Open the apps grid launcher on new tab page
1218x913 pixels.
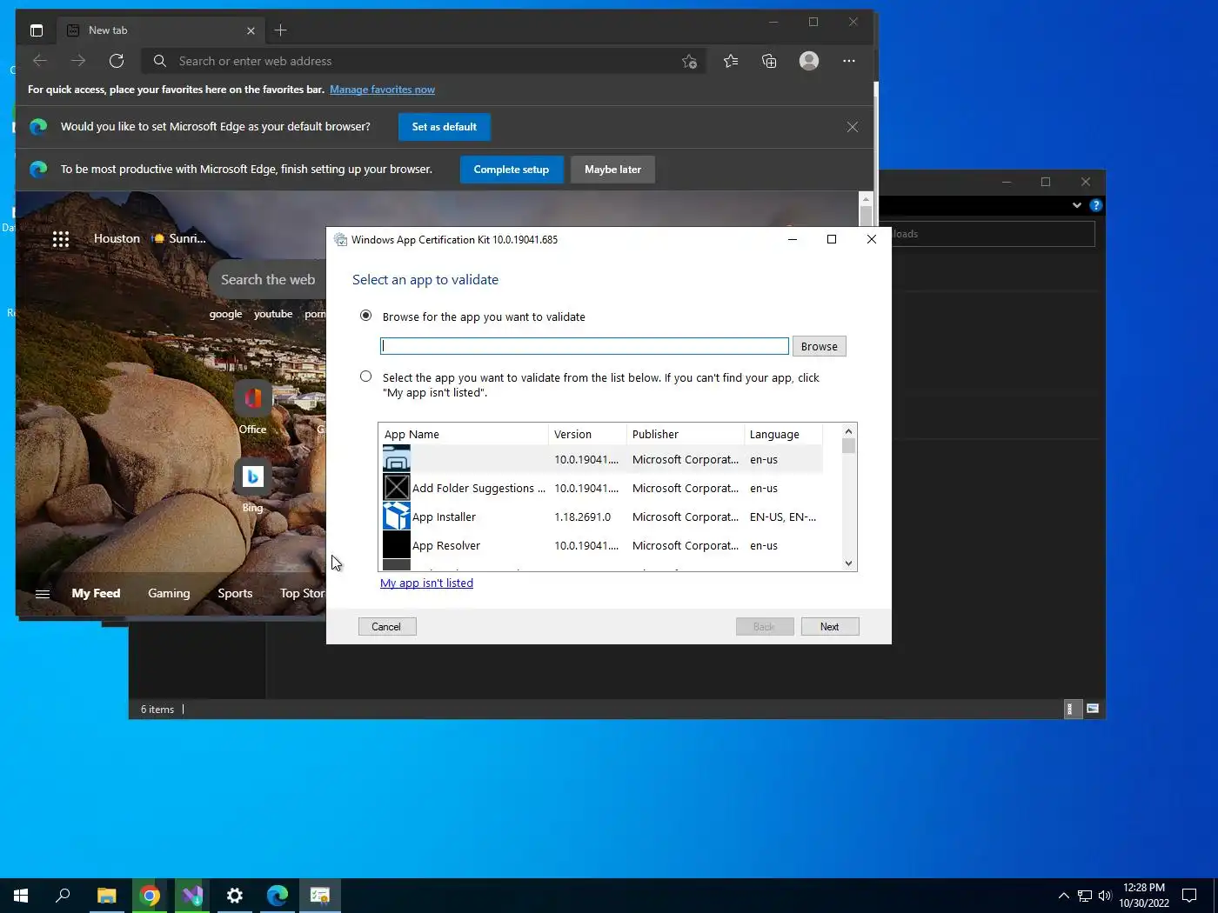coord(60,239)
